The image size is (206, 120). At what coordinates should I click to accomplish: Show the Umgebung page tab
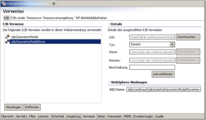[74, 116]
